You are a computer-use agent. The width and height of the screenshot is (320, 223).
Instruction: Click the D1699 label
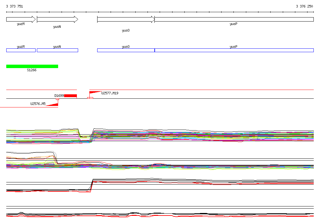59,96
